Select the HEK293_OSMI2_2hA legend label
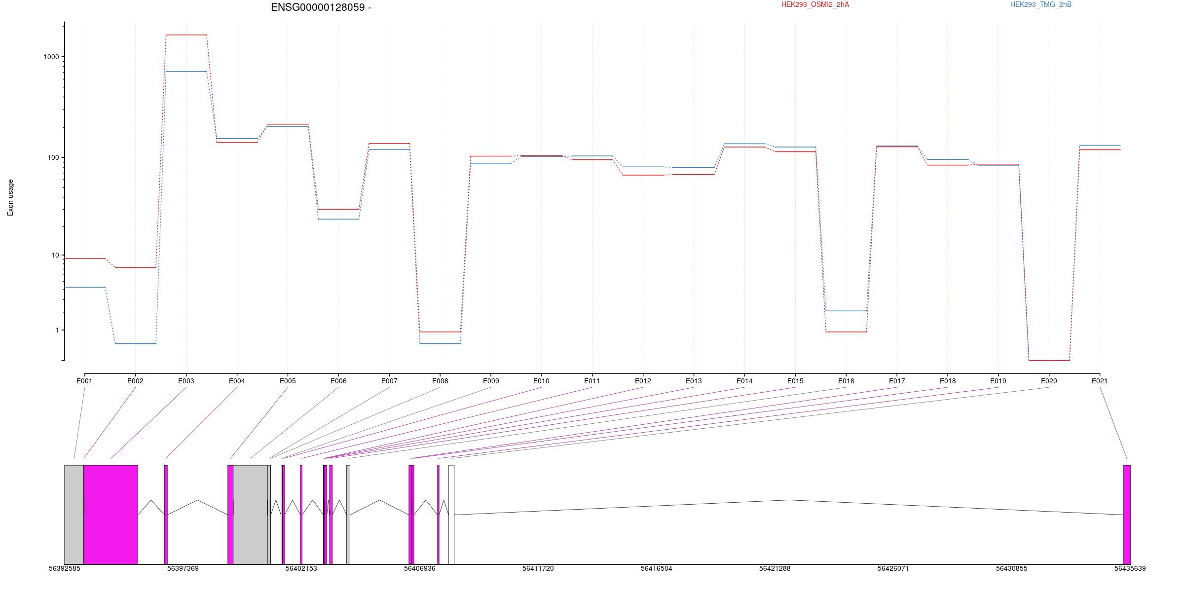The image size is (1184, 592). click(x=815, y=4)
